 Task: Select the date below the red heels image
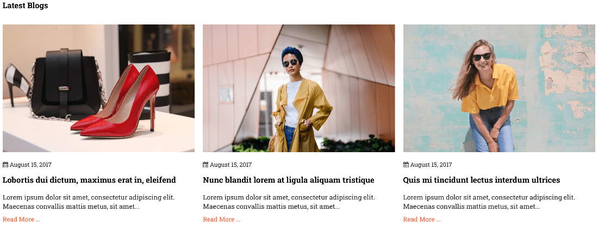[x=30, y=165]
